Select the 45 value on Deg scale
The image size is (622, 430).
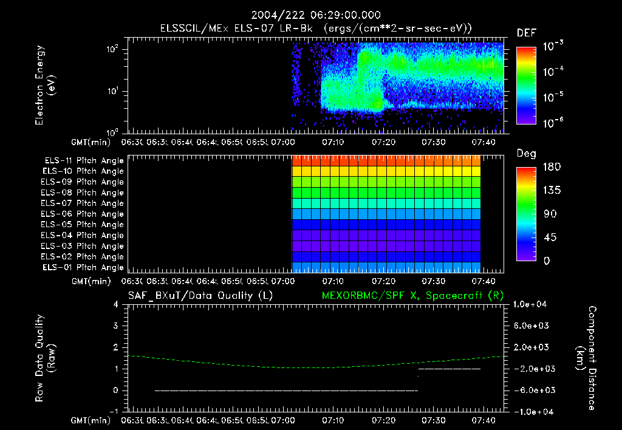click(x=550, y=237)
